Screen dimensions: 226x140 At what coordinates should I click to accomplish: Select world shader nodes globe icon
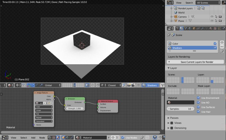(68, 137)
